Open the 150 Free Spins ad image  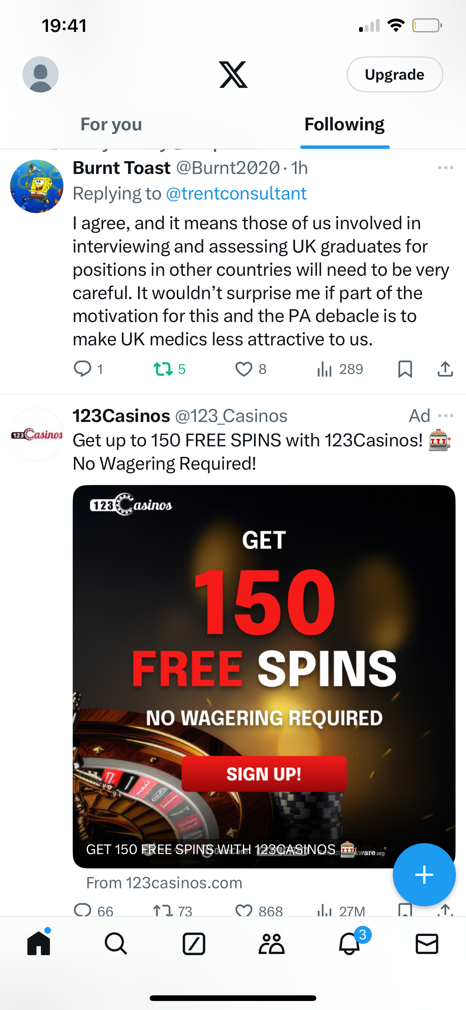264,677
